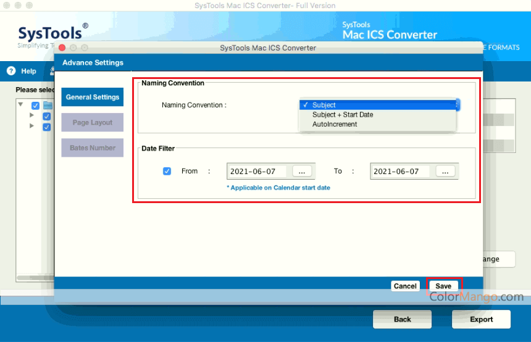531x342 pixels.
Task: Open the Bates Number tab
Action: click(x=93, y=148)
